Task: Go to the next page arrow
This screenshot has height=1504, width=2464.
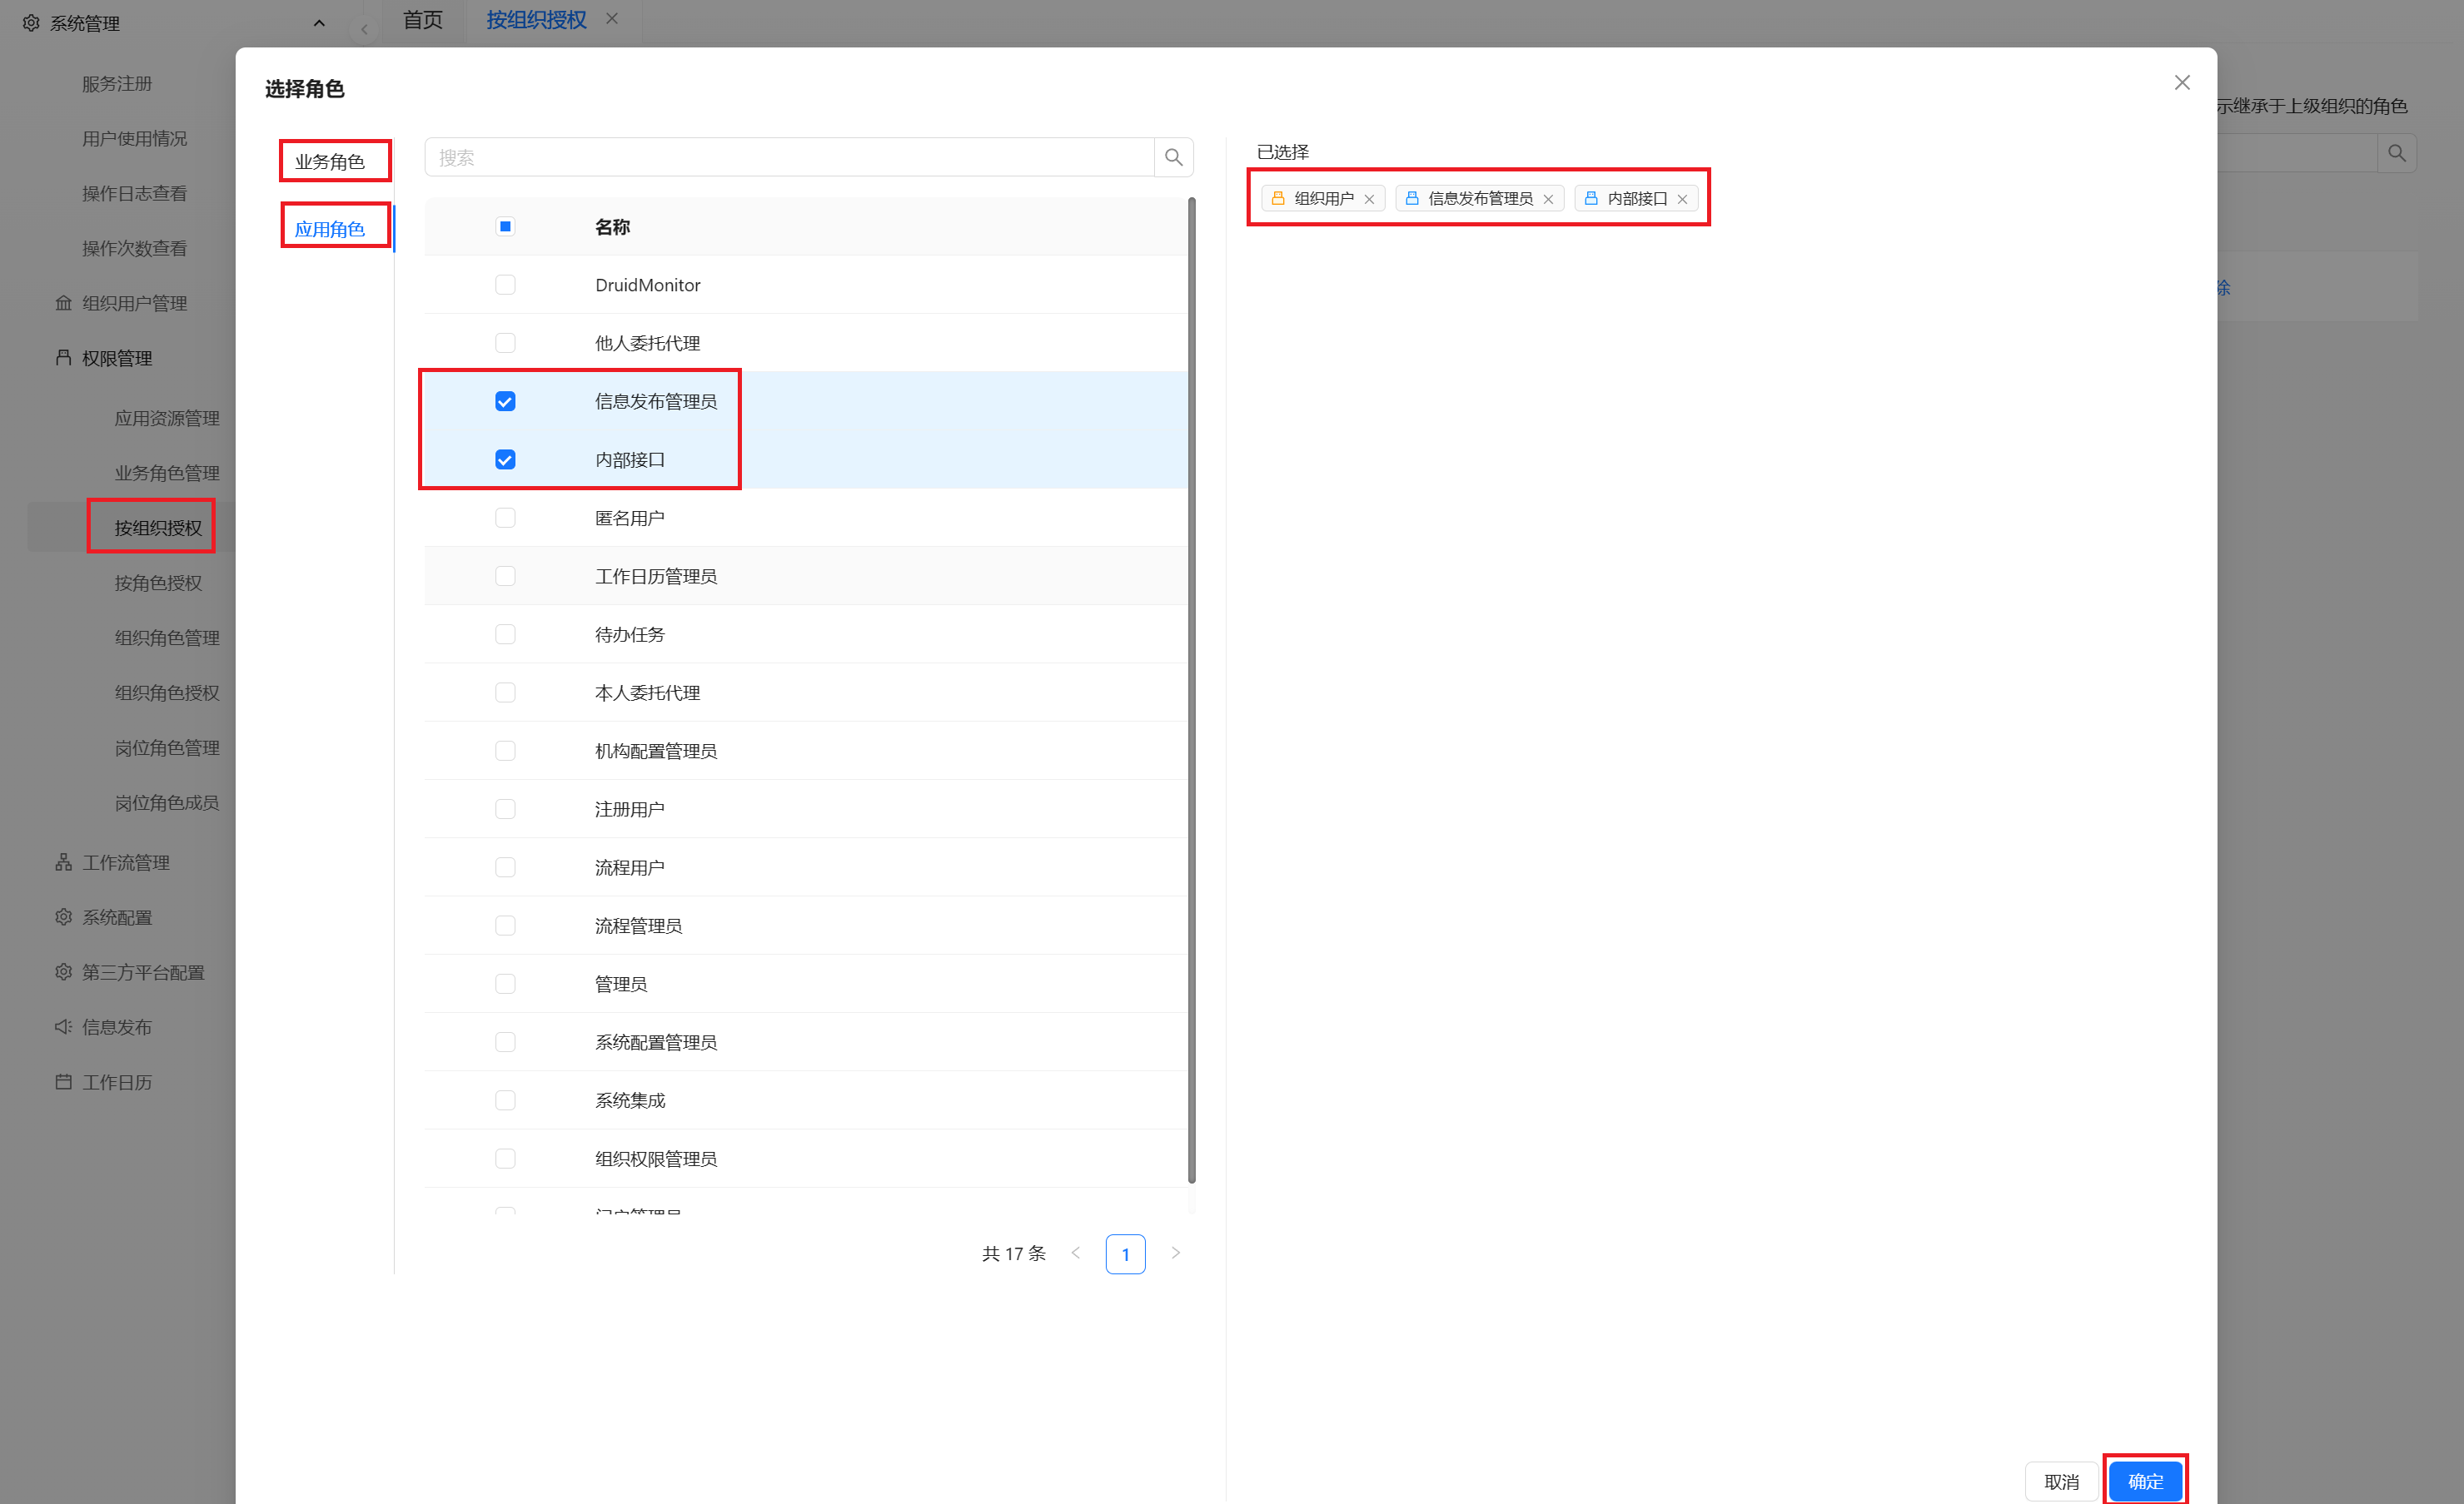Action: (x=1176, y=1253)
